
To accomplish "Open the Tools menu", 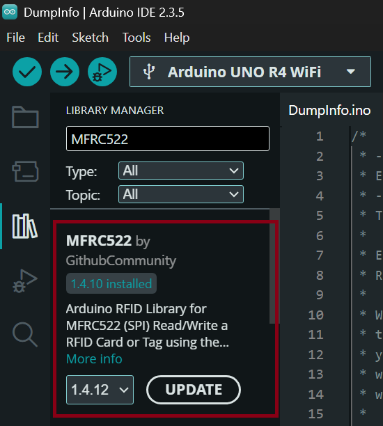I will pos(136,38).
